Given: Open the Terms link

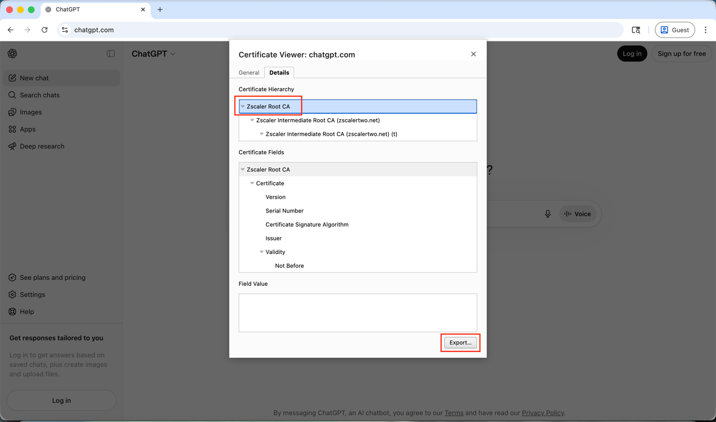Looking at the screenshot, I should tap(454, 413).
